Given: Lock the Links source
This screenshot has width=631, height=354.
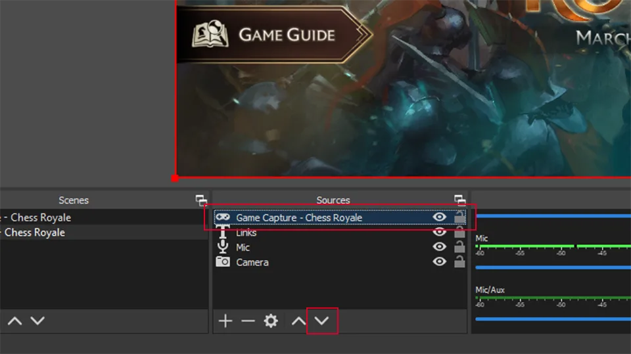Looking at the screenshot, I should coord(459,232).
